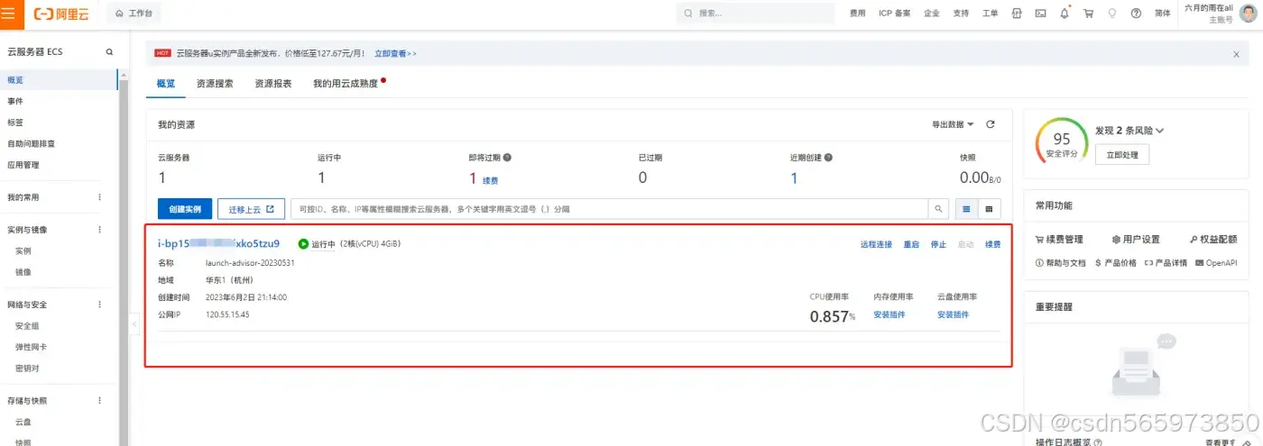Open the OpenAPI shortcut

(x=1215, y=263)
